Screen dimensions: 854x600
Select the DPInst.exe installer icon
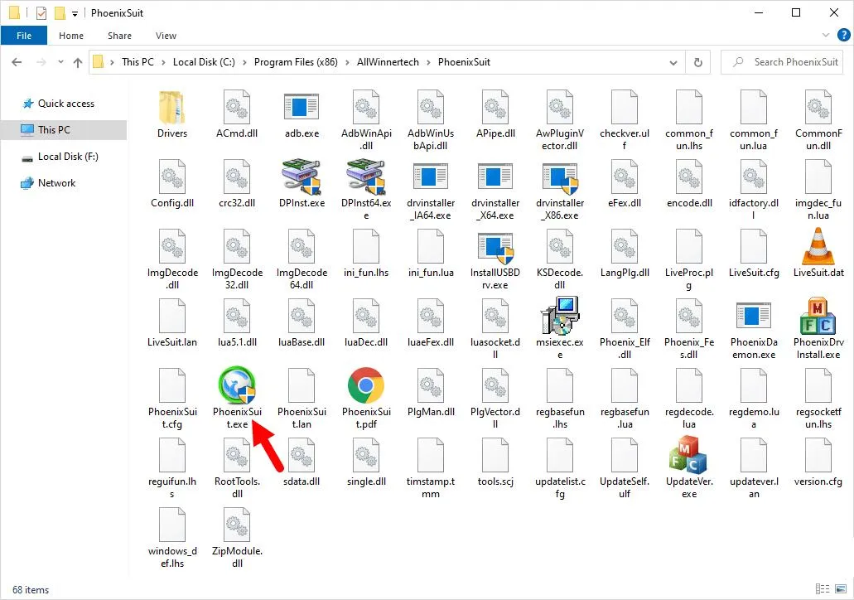coord(302,177)
